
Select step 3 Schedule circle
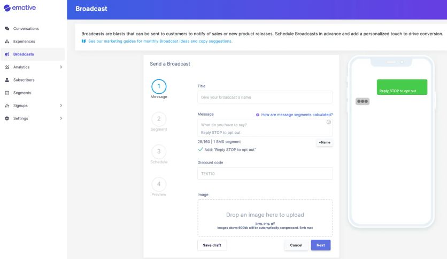tap(159, 152)
